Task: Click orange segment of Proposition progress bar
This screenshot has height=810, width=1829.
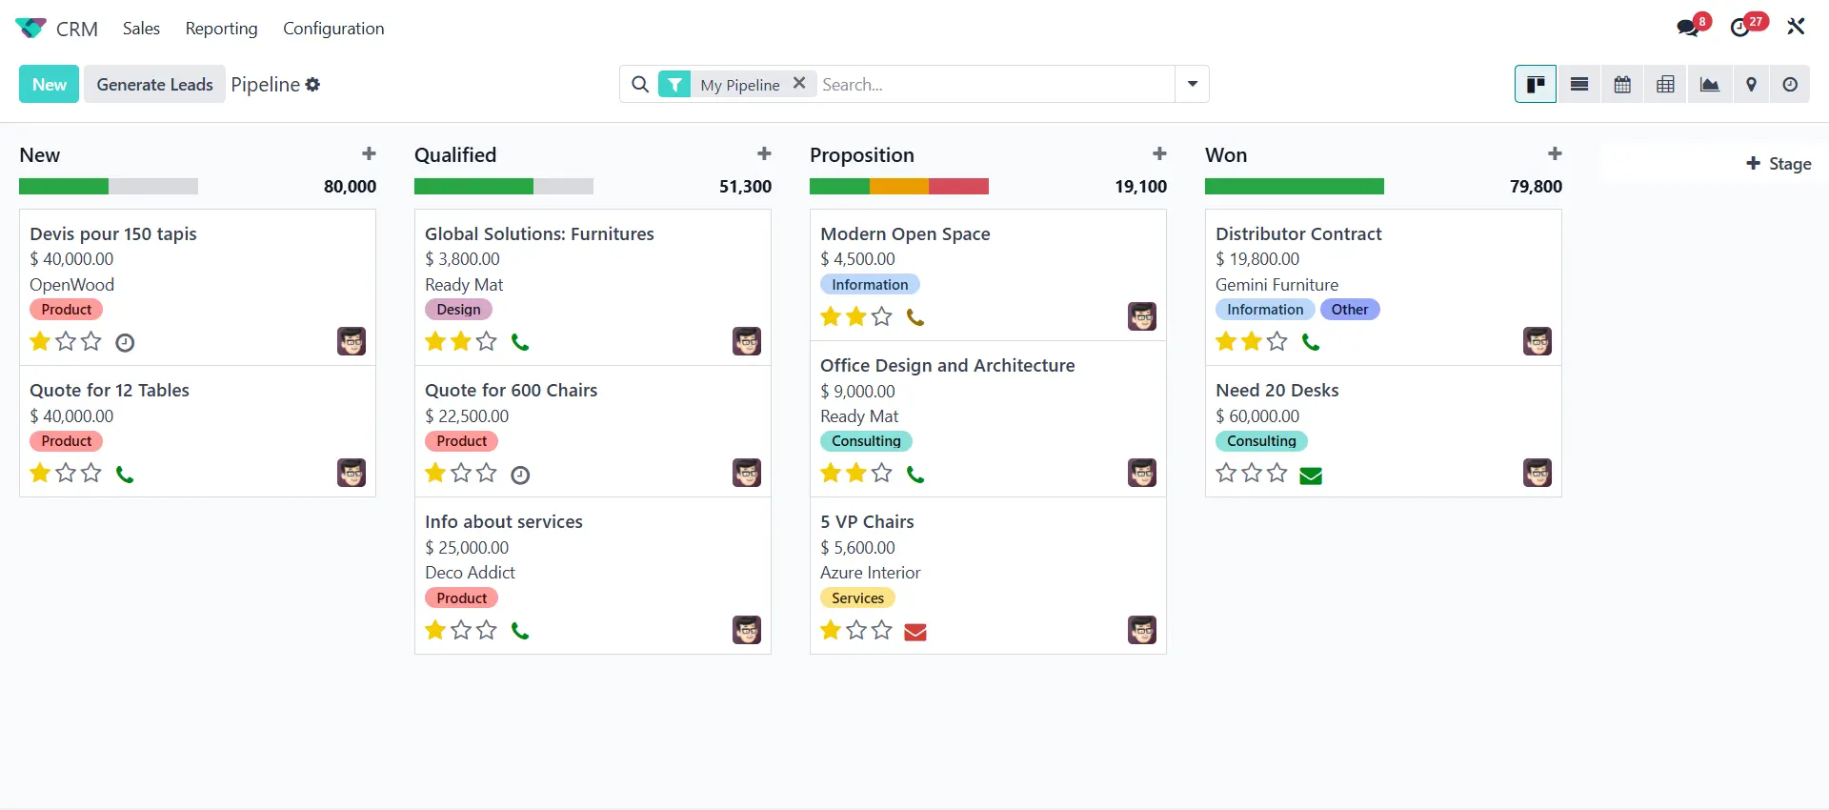Action: [x=899, y=187]
